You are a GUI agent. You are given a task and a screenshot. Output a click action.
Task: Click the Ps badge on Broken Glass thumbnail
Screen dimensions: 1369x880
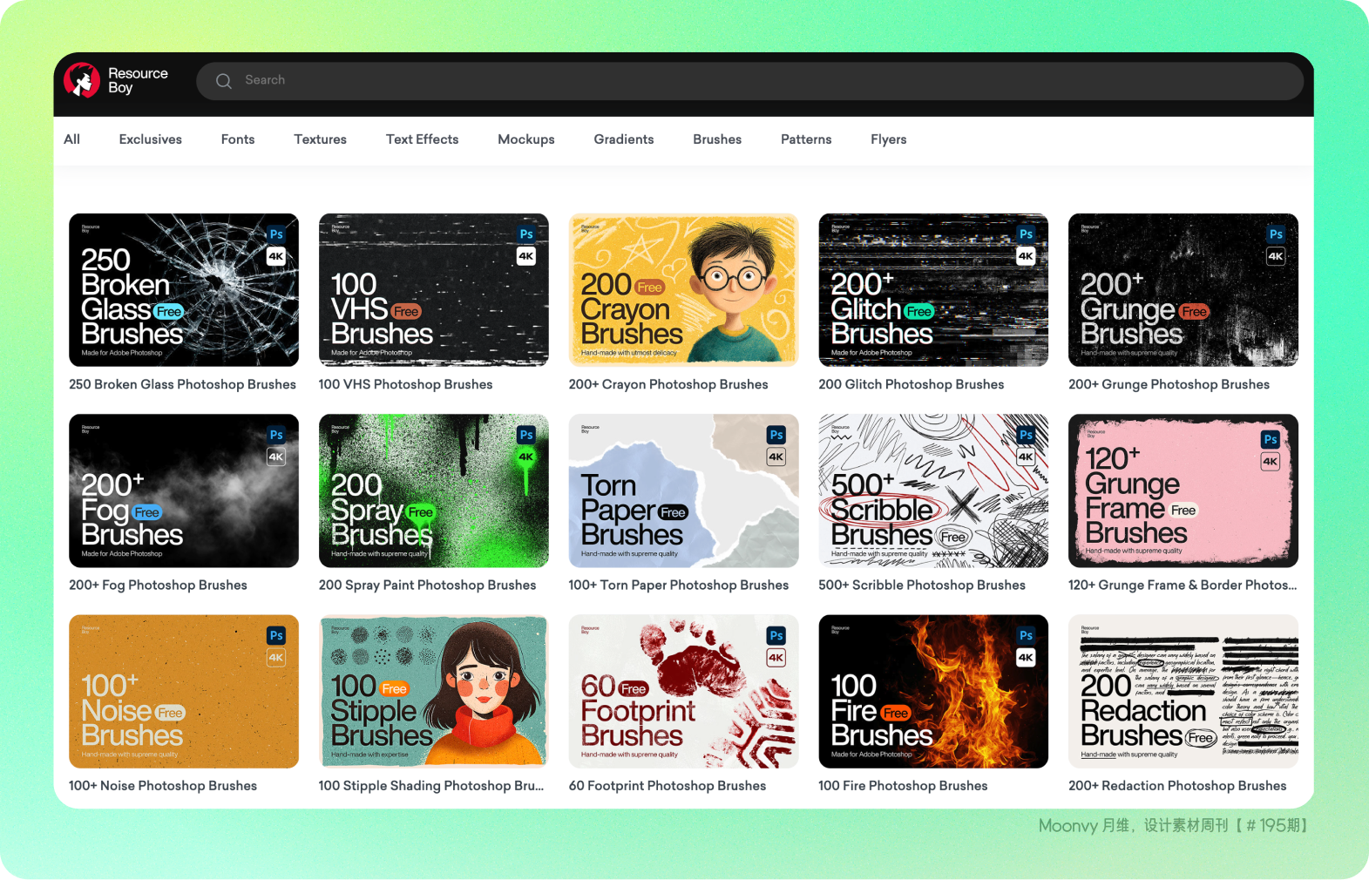[276, 234]
